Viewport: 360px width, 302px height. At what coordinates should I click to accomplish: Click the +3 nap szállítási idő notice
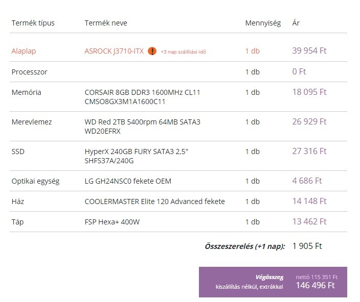tap(183, 52)
